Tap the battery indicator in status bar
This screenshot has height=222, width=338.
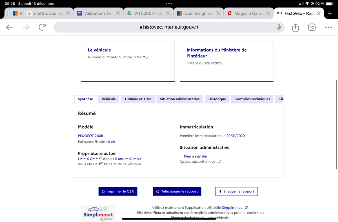(x=330, y=4)
